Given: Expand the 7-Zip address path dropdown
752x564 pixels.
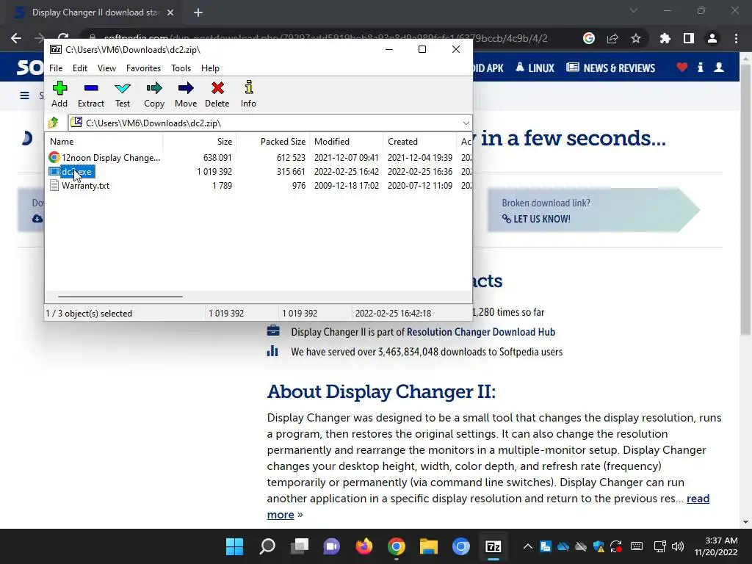Looking at the screenshot, I should (x=466, y=123).
